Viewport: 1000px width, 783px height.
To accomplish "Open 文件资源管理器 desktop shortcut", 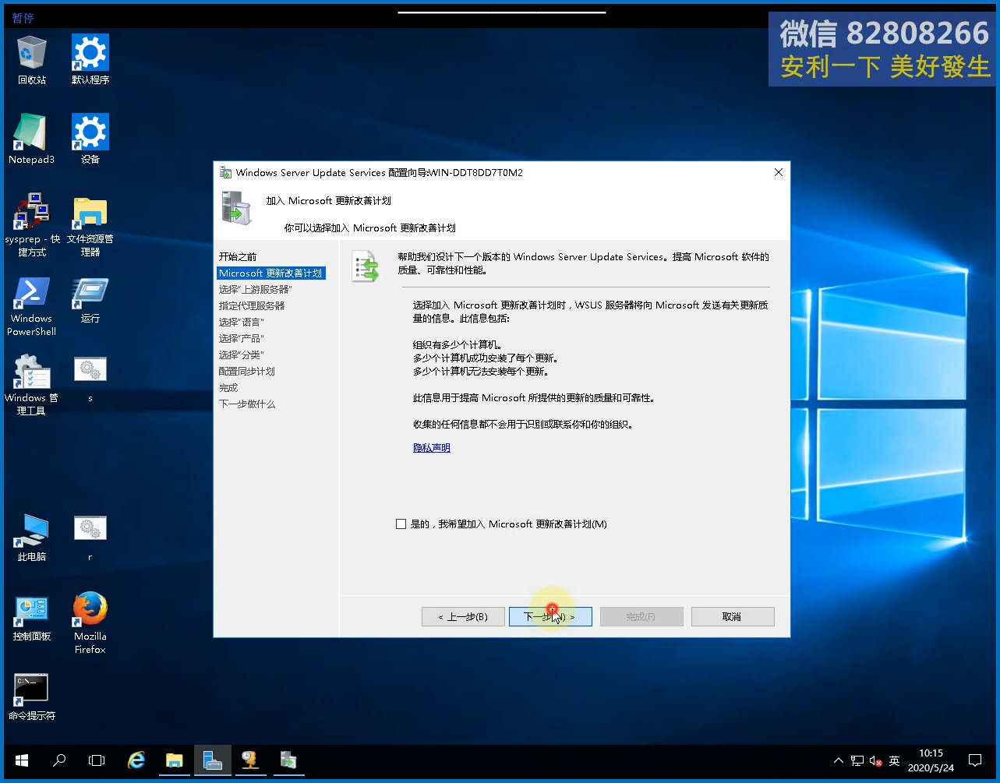I will [x=90, y=224].
